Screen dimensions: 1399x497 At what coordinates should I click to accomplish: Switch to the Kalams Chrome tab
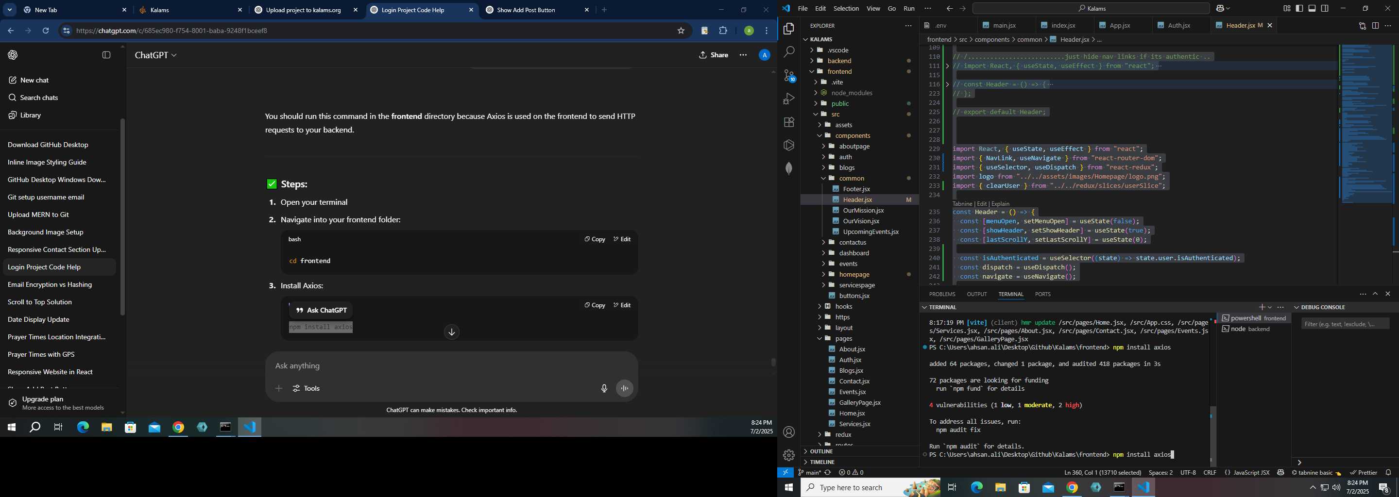(190, 10)
